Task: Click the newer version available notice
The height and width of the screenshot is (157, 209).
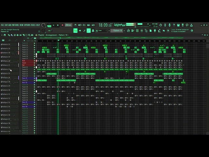Action: 180,30
